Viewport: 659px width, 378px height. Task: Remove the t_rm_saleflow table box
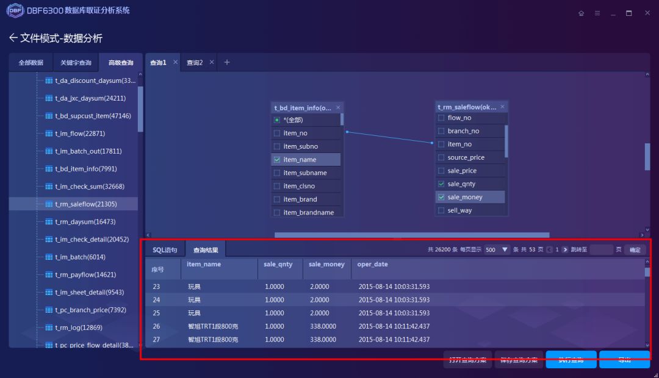[x=502, y=107]
